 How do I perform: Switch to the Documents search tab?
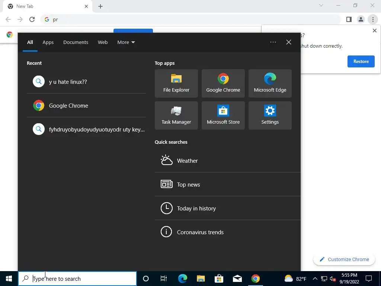pos(76,42)
